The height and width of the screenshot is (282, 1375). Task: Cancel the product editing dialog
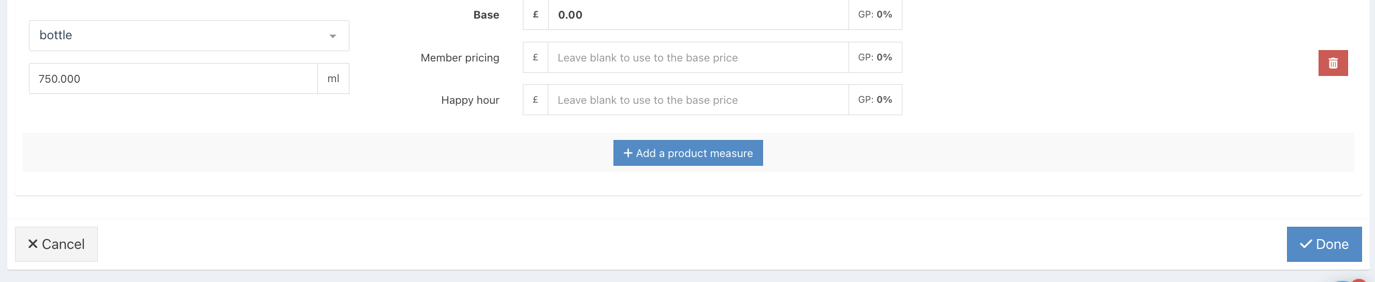(x=56, y=244)
